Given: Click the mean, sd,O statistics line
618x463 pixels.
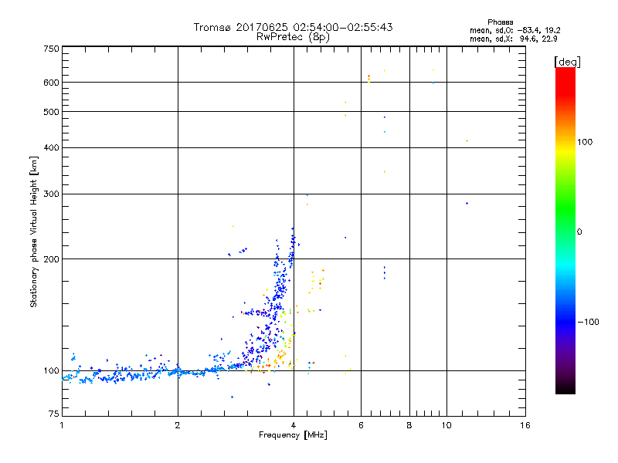Looking at the screenshot, I should click(514, 30).
